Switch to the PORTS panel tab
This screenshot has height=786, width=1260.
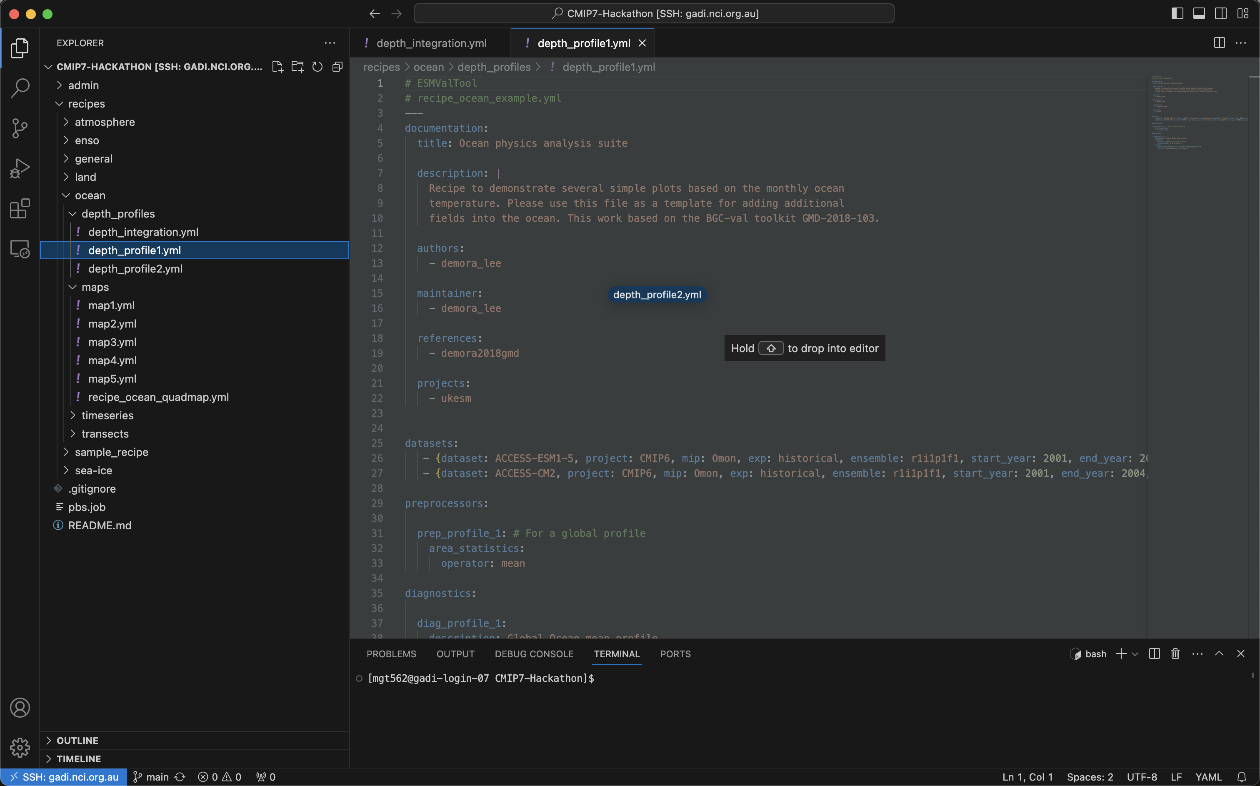[x=675, y=654]
